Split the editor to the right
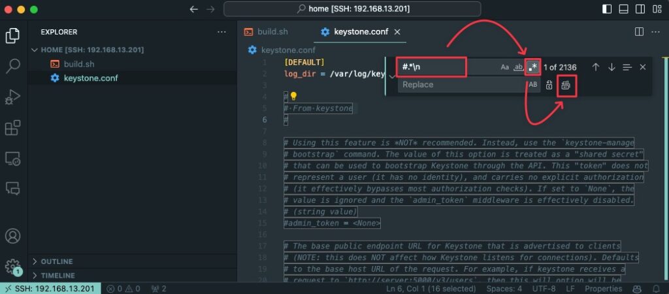The height and width of the screenshot is (294, 669). point(639,32)
